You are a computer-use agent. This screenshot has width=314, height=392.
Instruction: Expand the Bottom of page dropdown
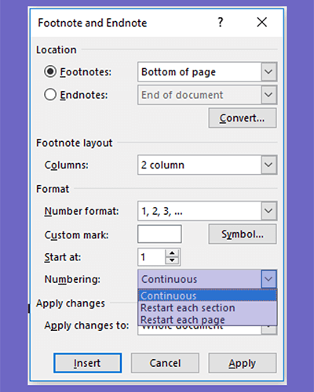[x=268, y=71]
